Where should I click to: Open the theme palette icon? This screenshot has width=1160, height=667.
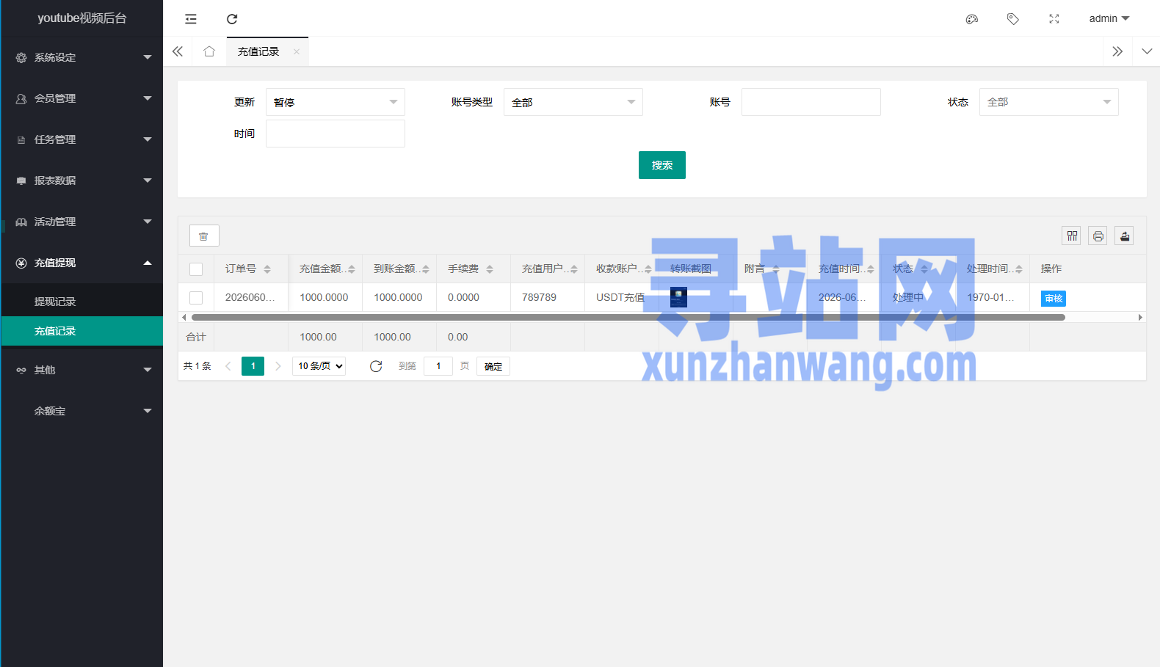(x=972, y=19)
